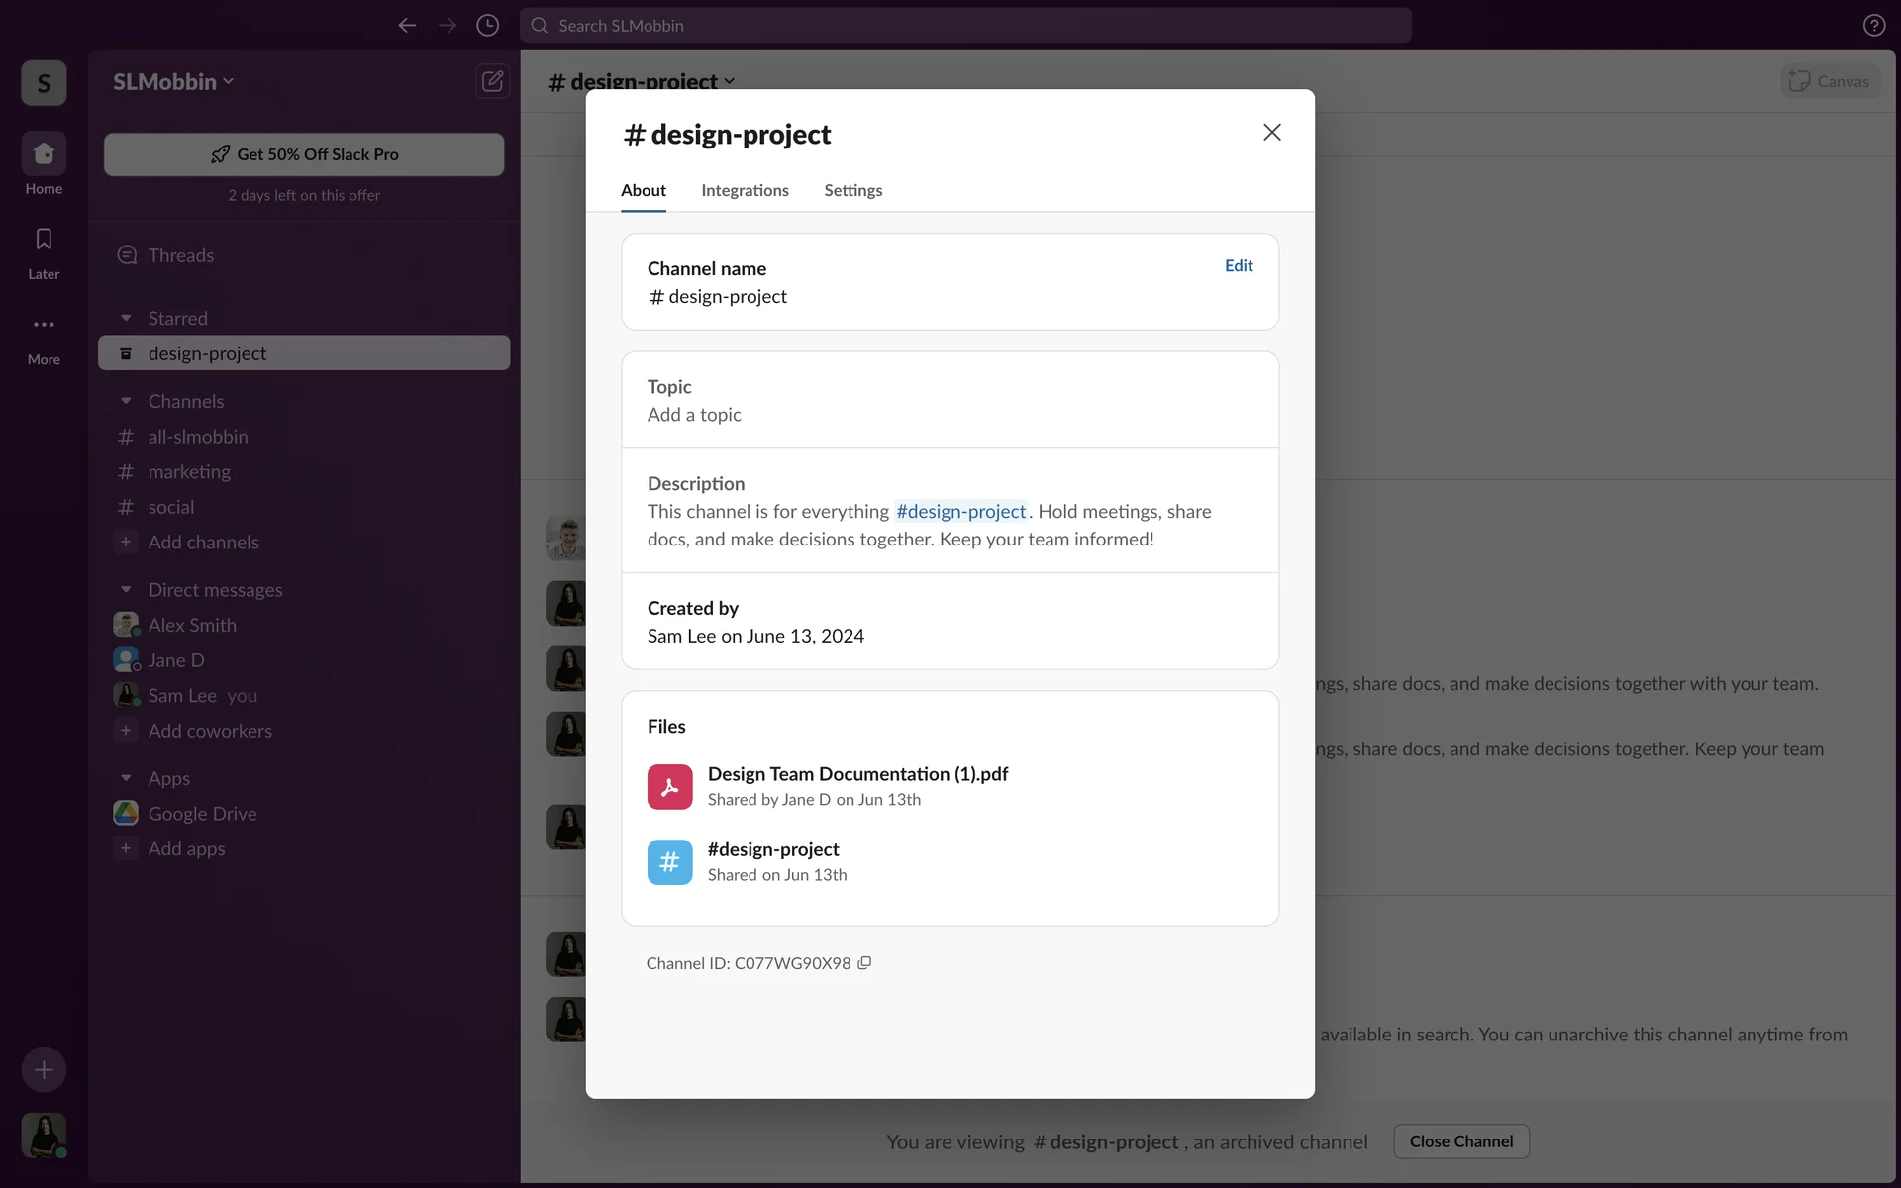The image size is (1901, 1188).
Task: Collapse the Apps section
Action: point(126,778)
